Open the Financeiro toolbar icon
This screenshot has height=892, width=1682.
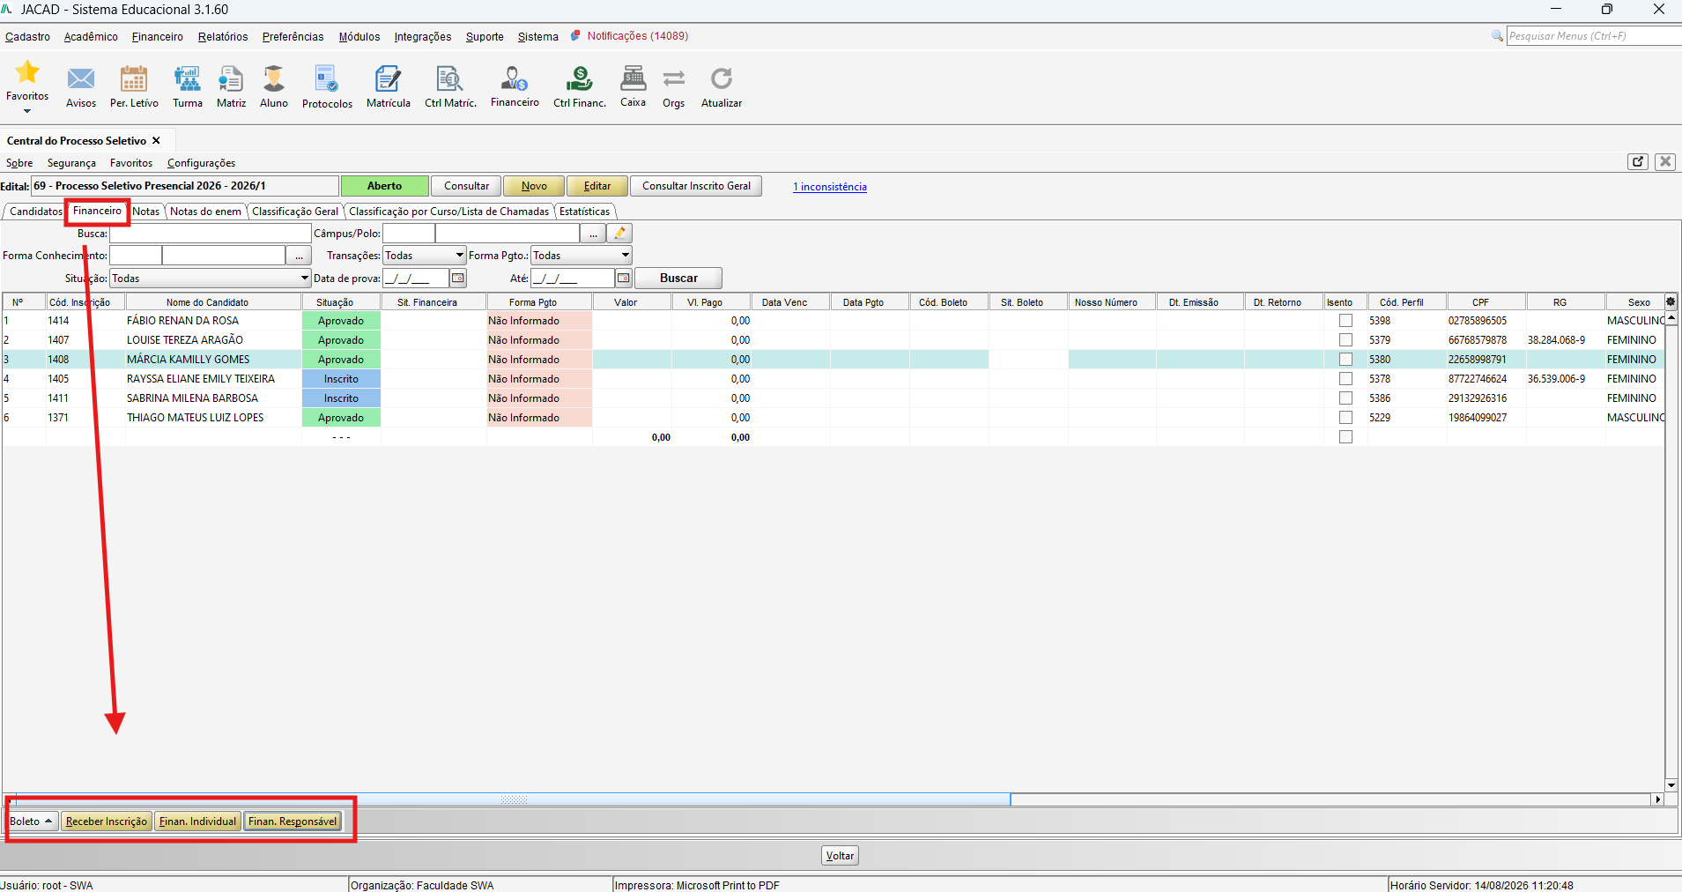tap(515, 78)
